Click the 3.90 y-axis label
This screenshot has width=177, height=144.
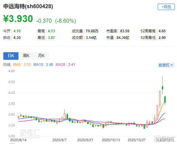[11, 104]
